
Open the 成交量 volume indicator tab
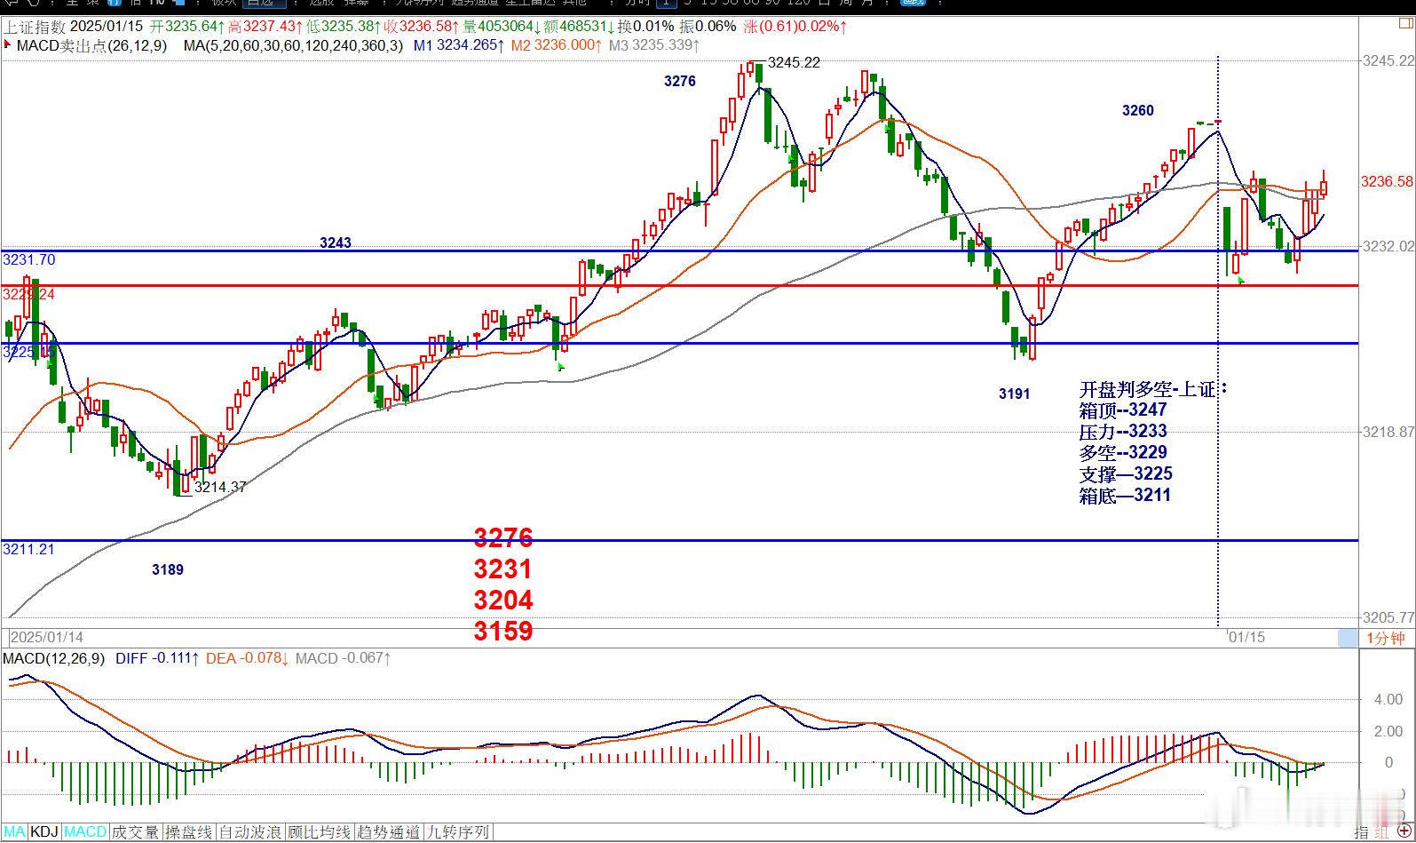(136, 832)
